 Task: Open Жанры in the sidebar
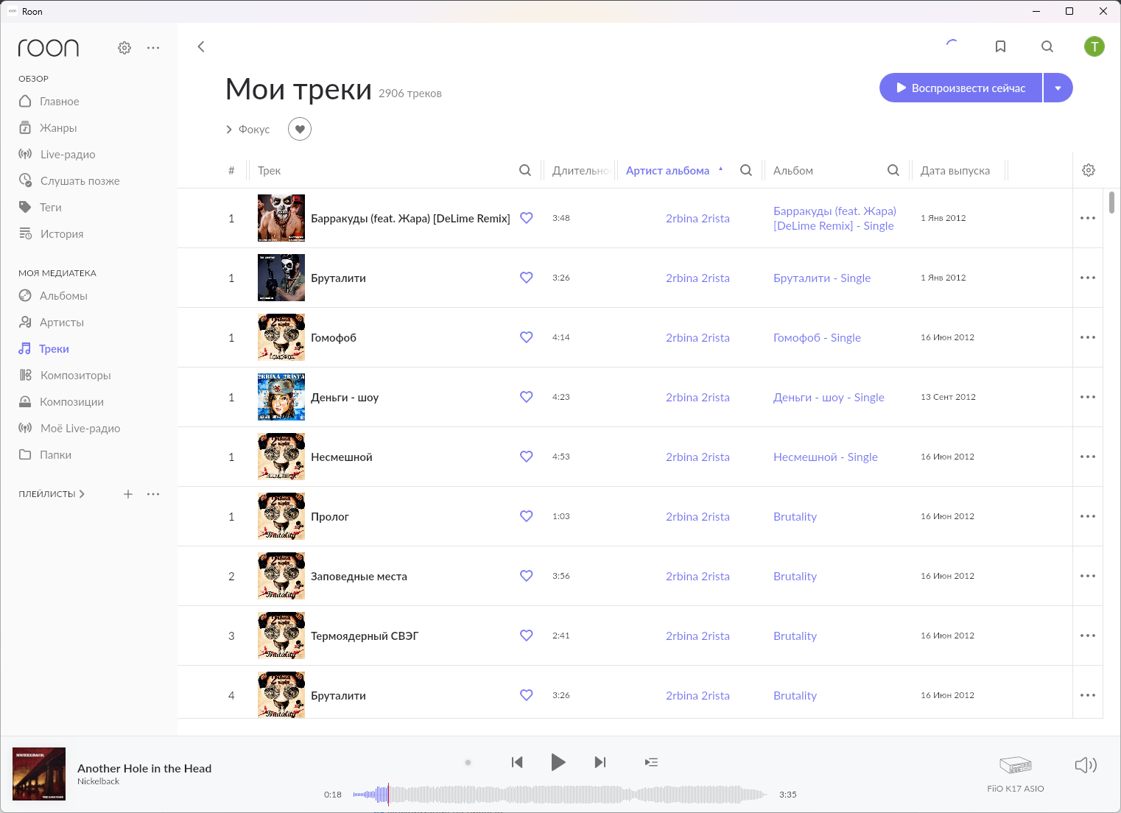point(58,128)
